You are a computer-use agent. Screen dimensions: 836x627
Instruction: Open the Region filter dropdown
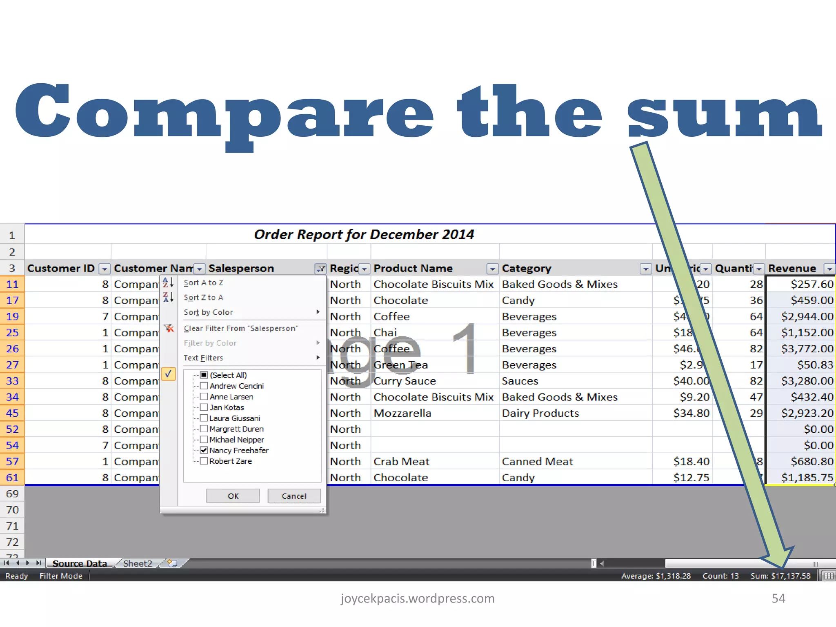365,269
